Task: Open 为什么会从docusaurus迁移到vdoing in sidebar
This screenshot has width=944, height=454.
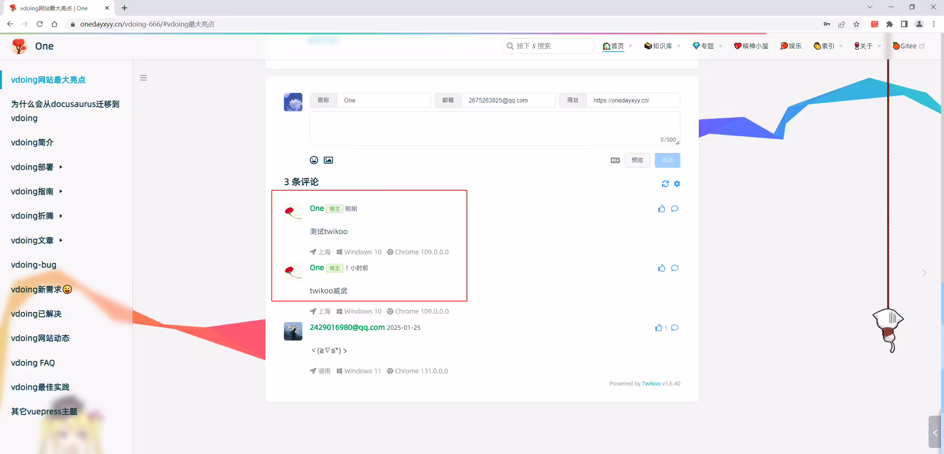Action: click(x=65, y=111)
